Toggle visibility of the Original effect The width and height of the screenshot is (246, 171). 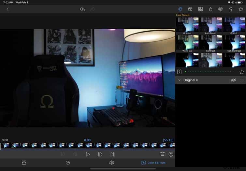tap(233, 80)
